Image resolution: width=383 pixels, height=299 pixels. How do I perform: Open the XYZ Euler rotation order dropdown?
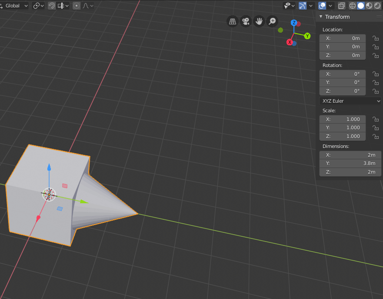(x=350, y=101)
